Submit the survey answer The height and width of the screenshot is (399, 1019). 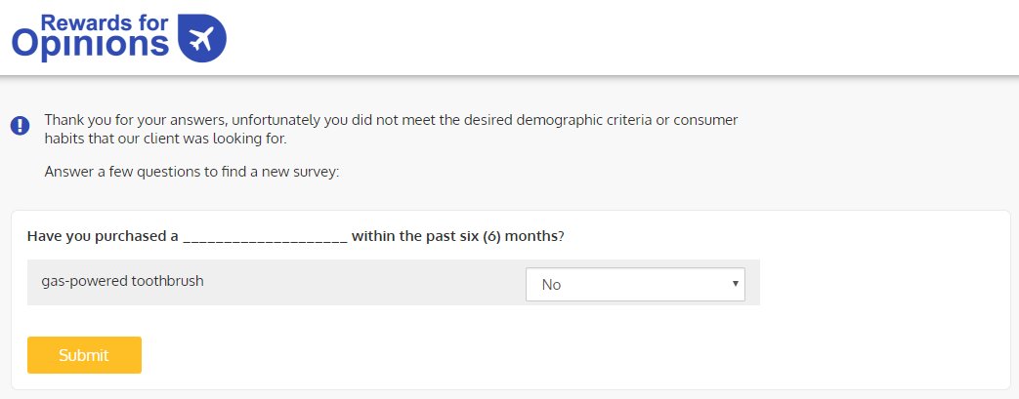(84, 355)
